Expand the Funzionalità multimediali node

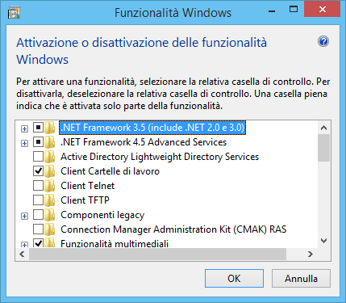pyautogui.click(x=24, y=245)
